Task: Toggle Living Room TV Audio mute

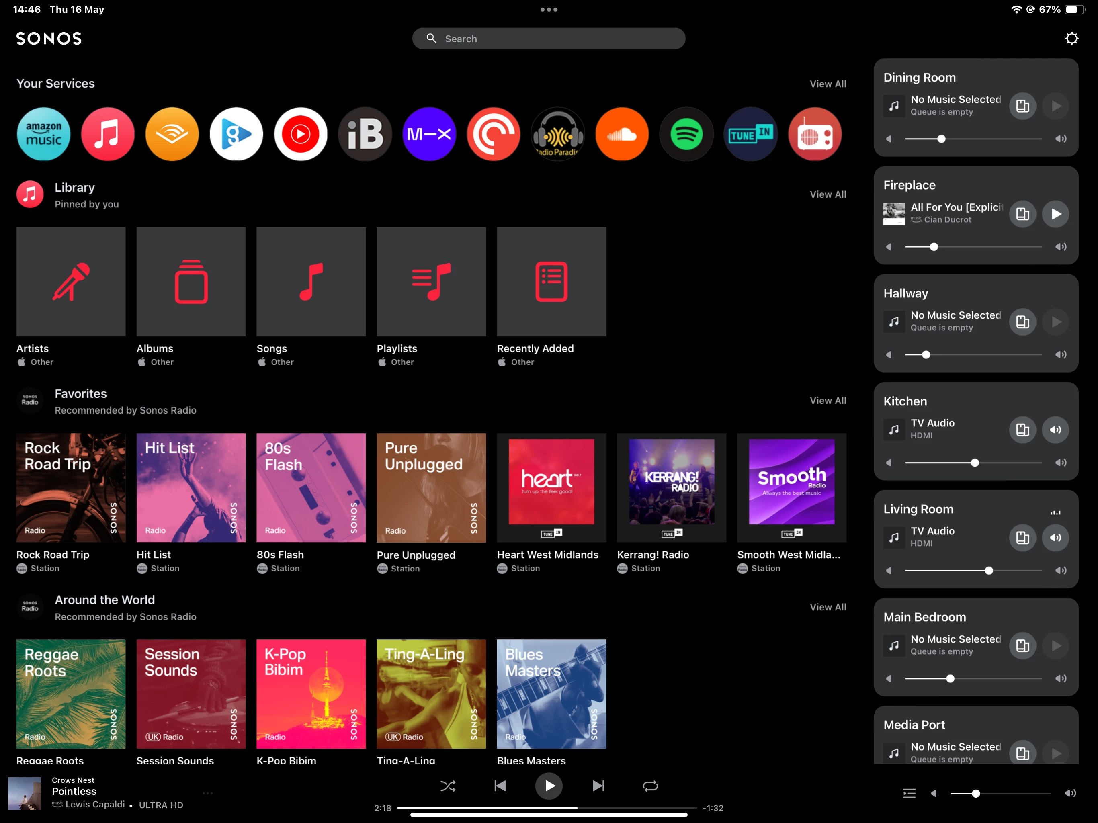Action: coord(1055,538)
